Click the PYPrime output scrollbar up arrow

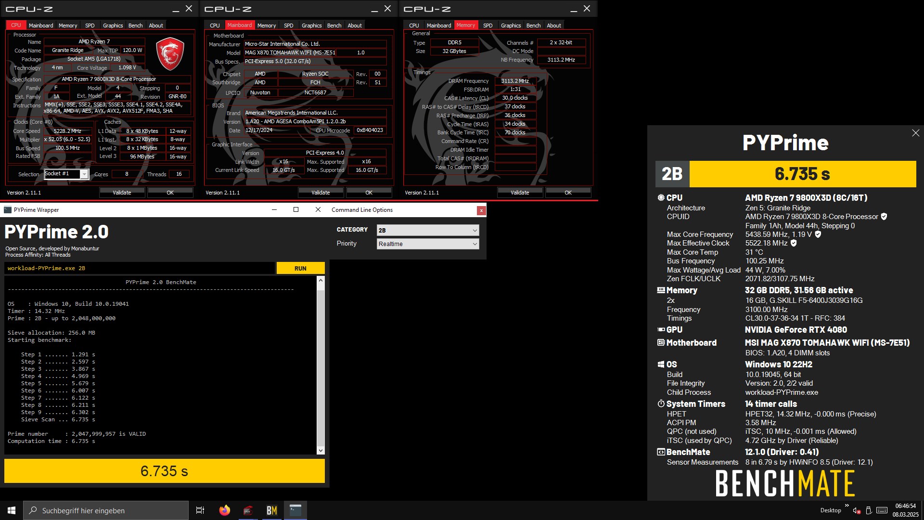click(x=321, y=280)
